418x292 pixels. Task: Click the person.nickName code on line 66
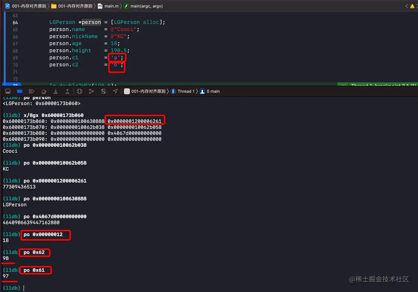[73, 36]
